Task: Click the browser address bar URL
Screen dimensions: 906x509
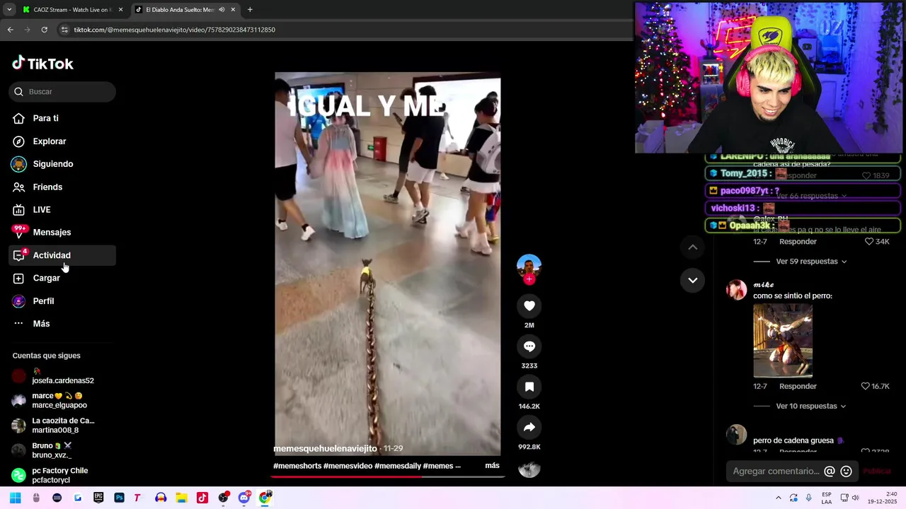Action: click(x=175, y=30)
